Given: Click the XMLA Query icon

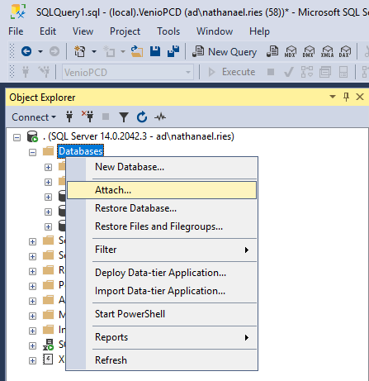Looking at the screenshot, I should (x=327, y=51).
